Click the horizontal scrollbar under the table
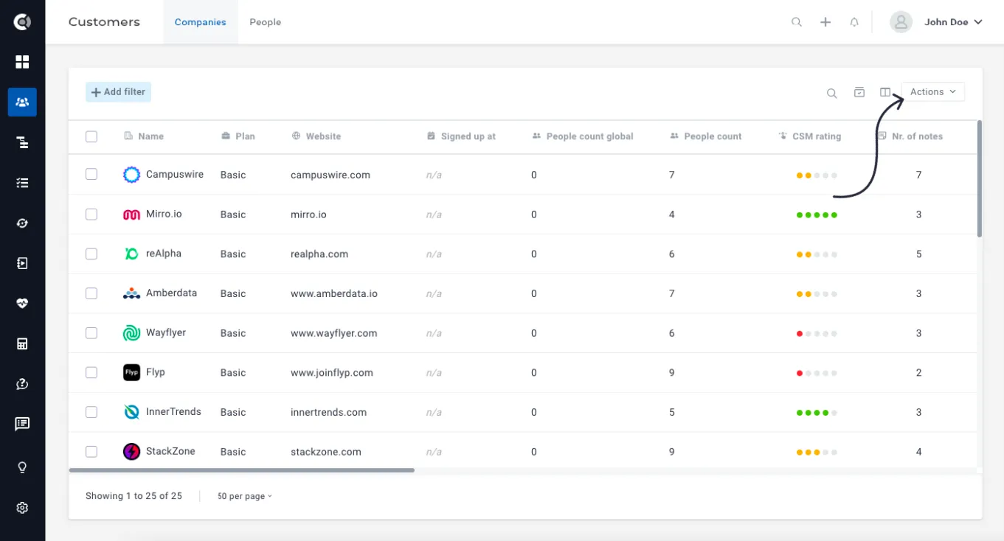1004x541 pixels. [x=242, y=470]
